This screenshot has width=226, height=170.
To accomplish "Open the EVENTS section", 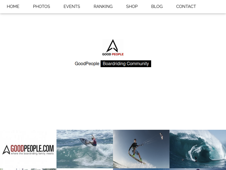I will 72,7.
